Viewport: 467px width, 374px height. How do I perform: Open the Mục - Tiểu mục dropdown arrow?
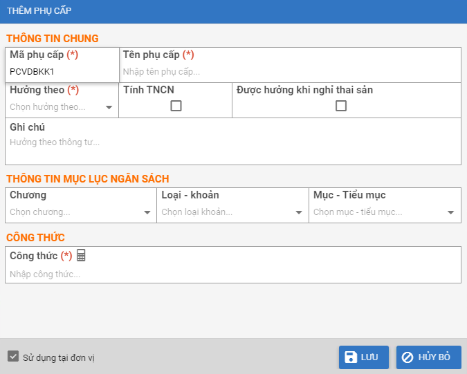[x=450, y=213]
